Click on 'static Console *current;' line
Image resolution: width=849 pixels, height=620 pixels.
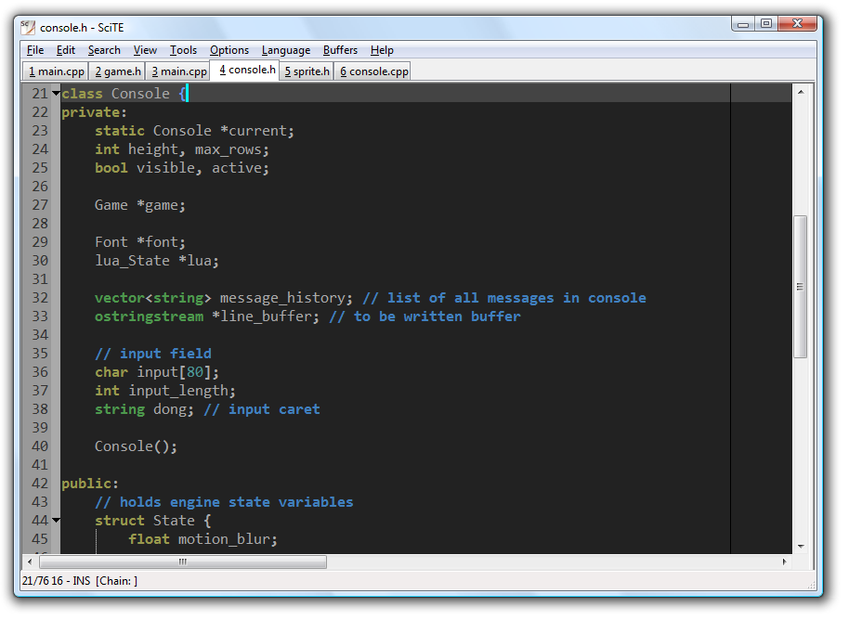point(194,131)
